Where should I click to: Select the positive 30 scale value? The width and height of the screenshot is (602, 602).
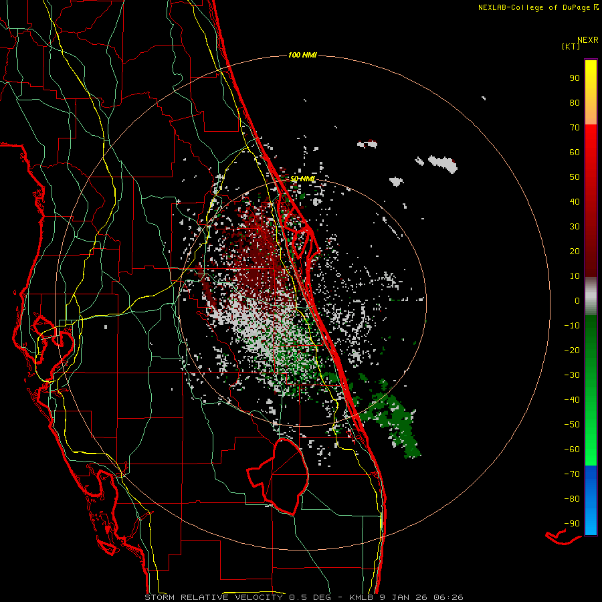pos(575,227)
